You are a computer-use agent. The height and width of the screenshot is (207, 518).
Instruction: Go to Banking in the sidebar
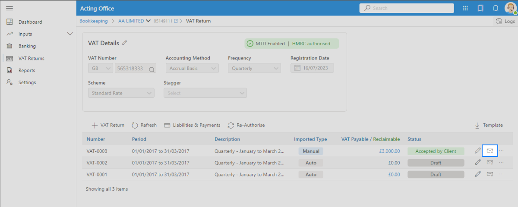coord(27,46)
